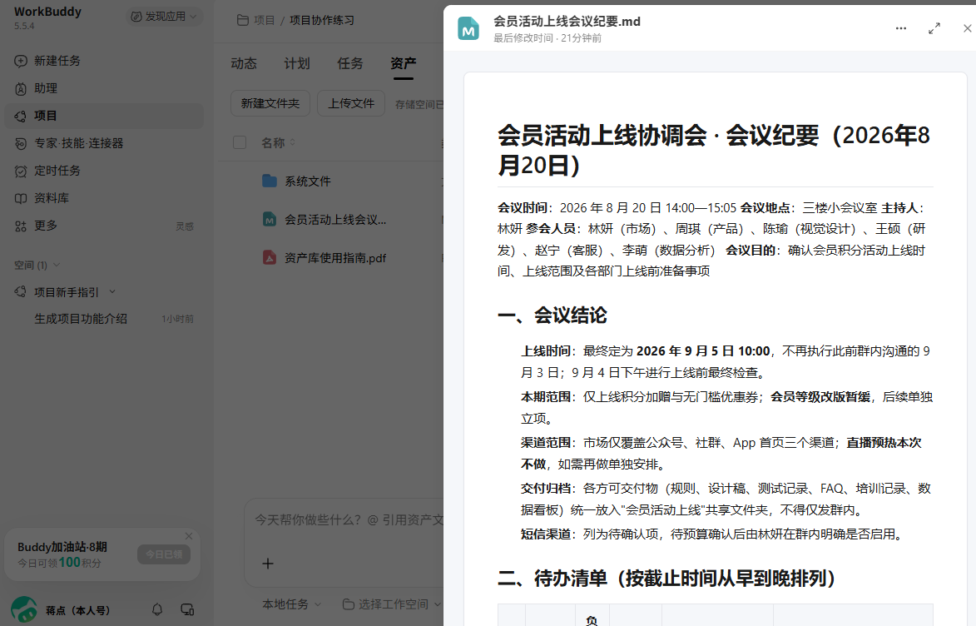
Task: Click the 灵感 label next to 更多
Action: click(184, 226)
